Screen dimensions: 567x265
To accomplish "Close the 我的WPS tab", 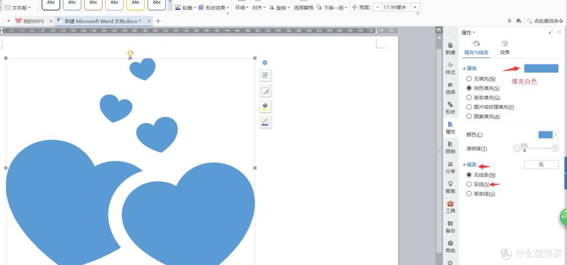I will (x=50, y=21).
